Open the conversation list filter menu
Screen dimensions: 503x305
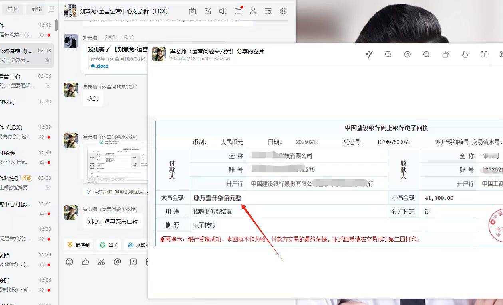pos(52,9)
